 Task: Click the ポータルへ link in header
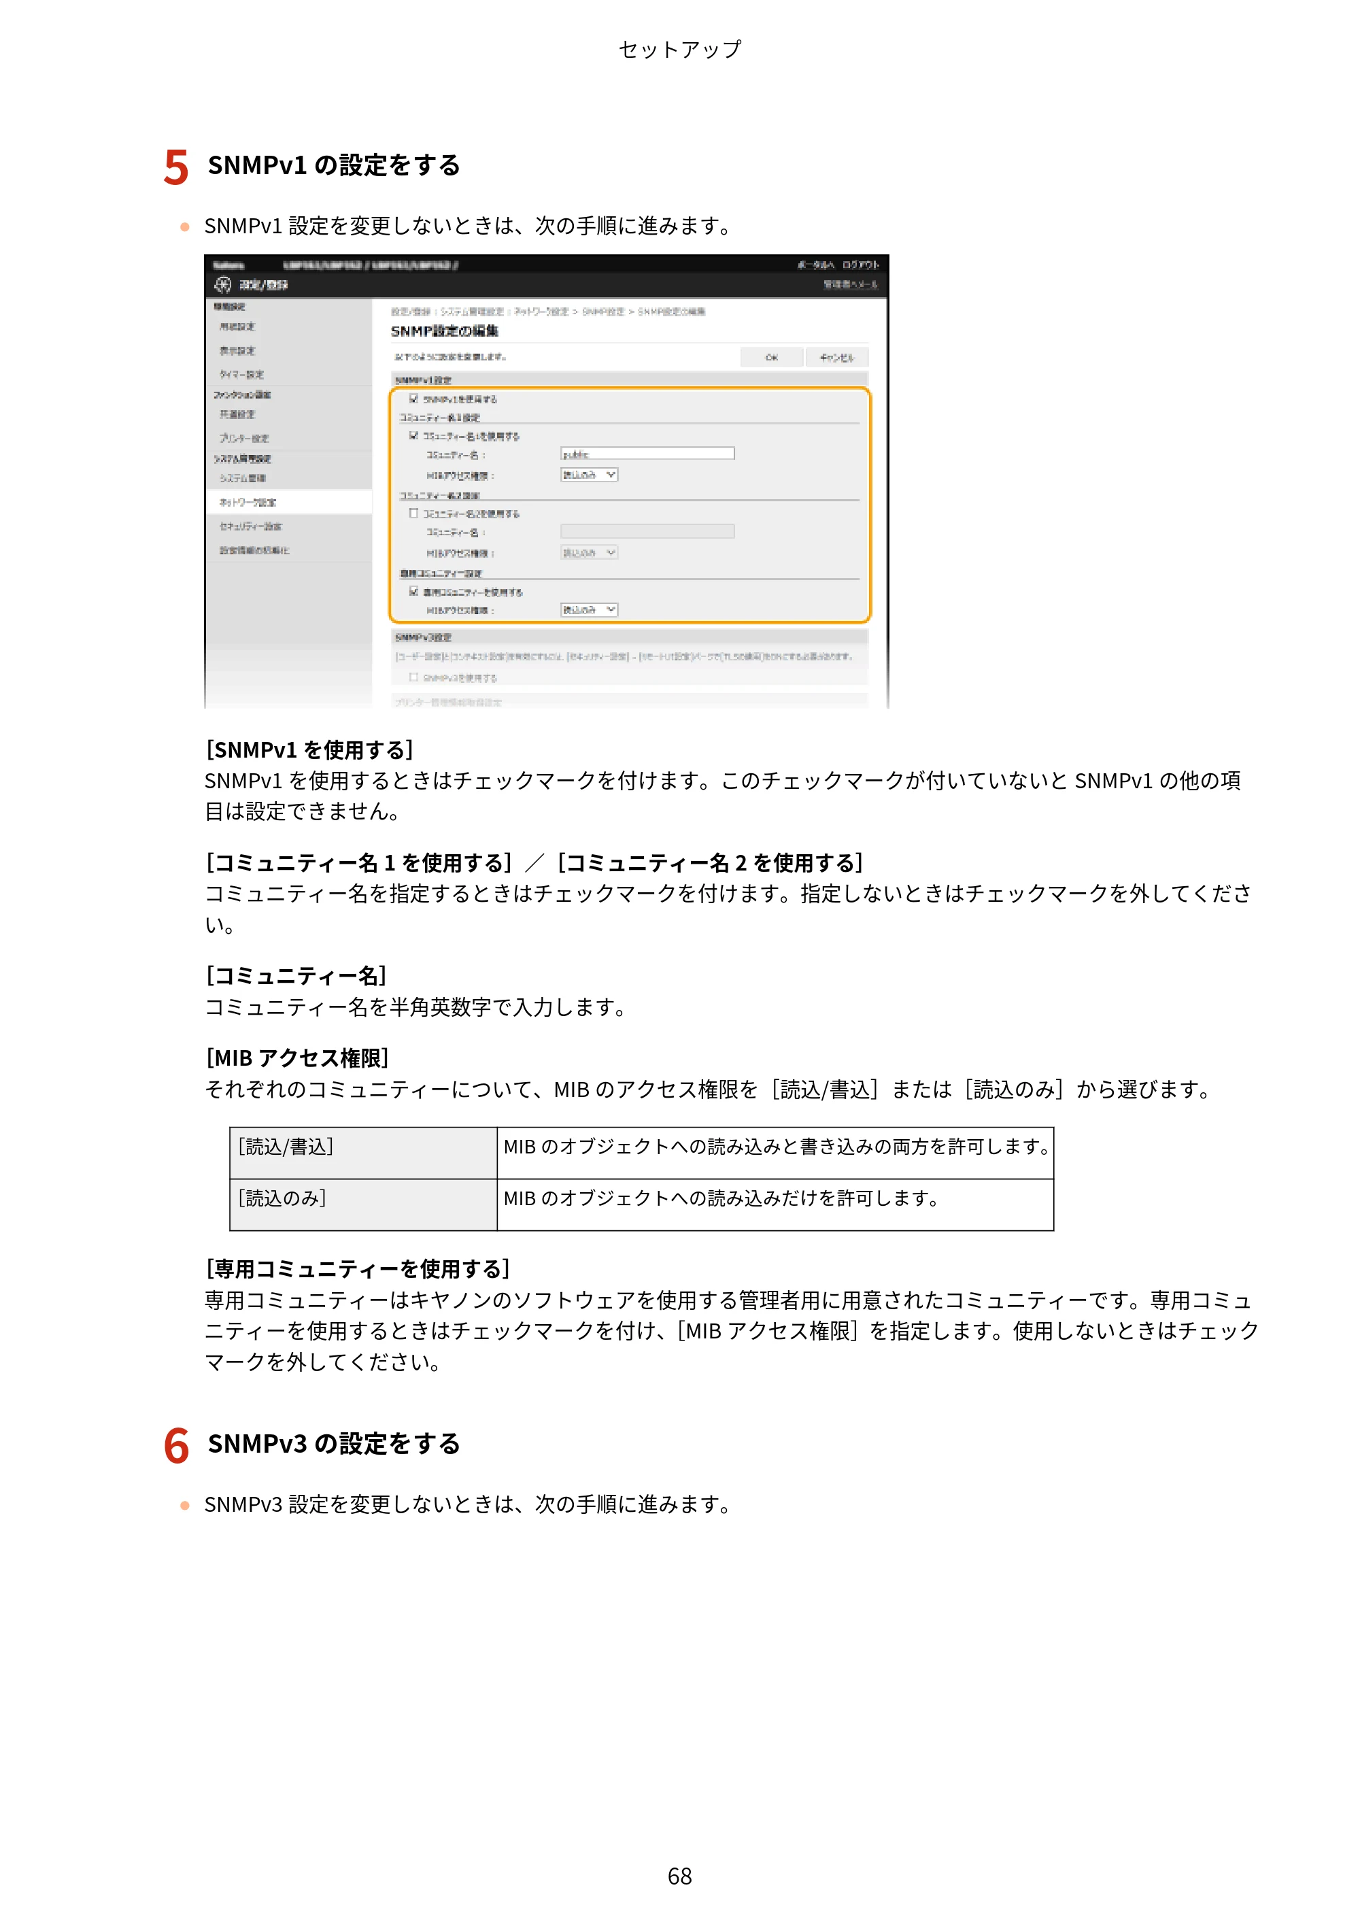coord(815,265)
